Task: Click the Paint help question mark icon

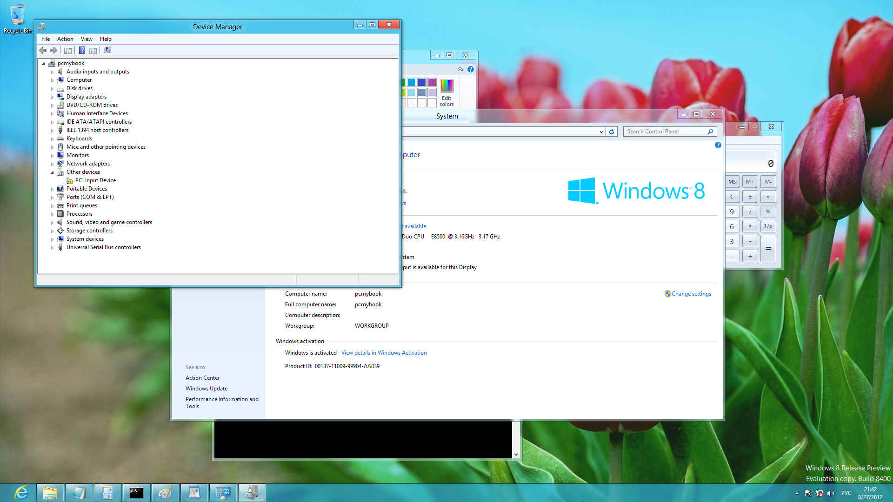Action: (471, 69)
